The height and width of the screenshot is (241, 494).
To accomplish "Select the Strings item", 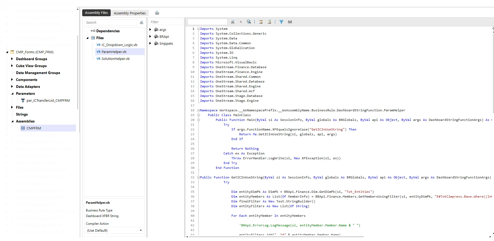I will 22,114.
